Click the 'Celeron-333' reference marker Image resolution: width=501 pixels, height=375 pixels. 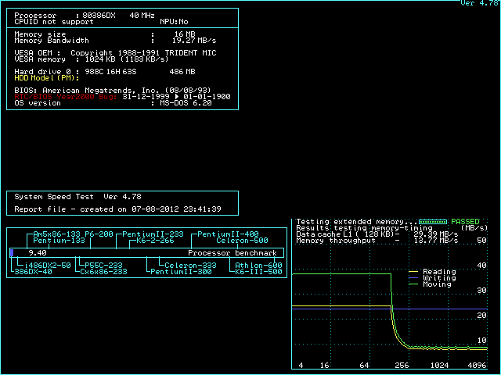tap(190, 266)
